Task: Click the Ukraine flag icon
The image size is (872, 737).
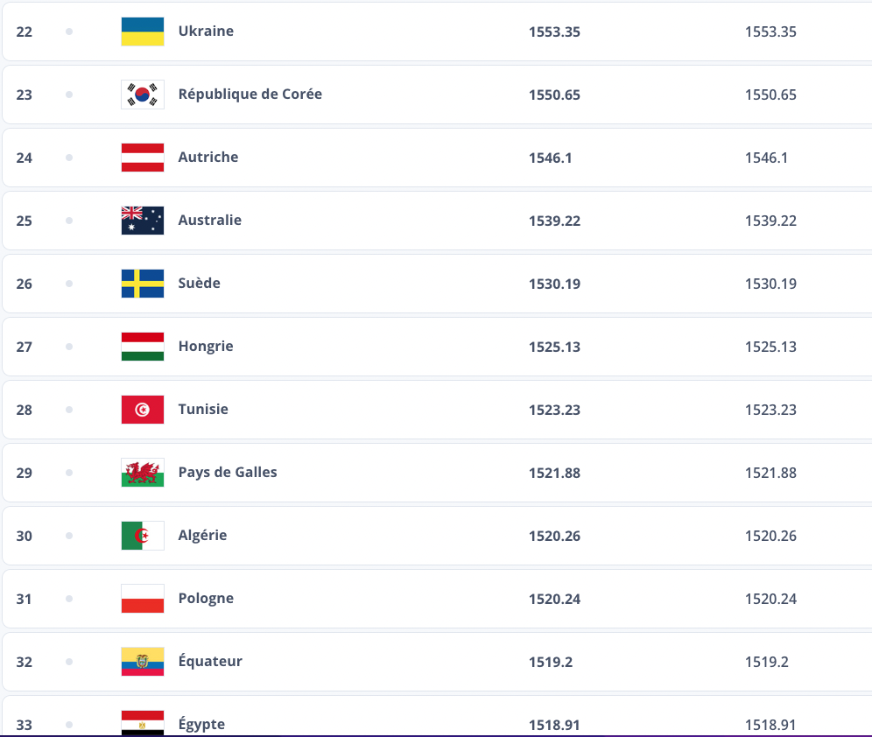Action: tap(143, 32)
